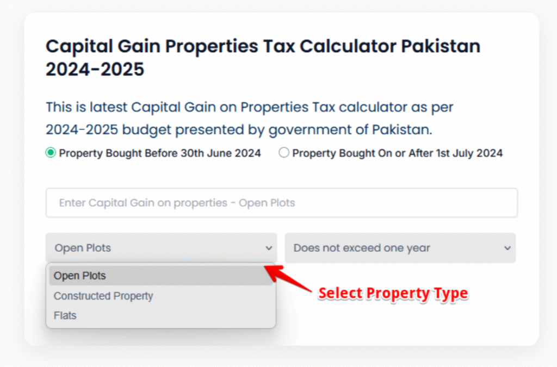
Task: Click the empty area below the Flats option
Action: coord(161,337)
